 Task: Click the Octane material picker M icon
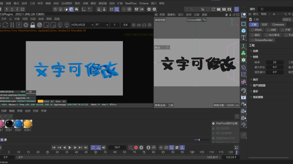[67, 25]
